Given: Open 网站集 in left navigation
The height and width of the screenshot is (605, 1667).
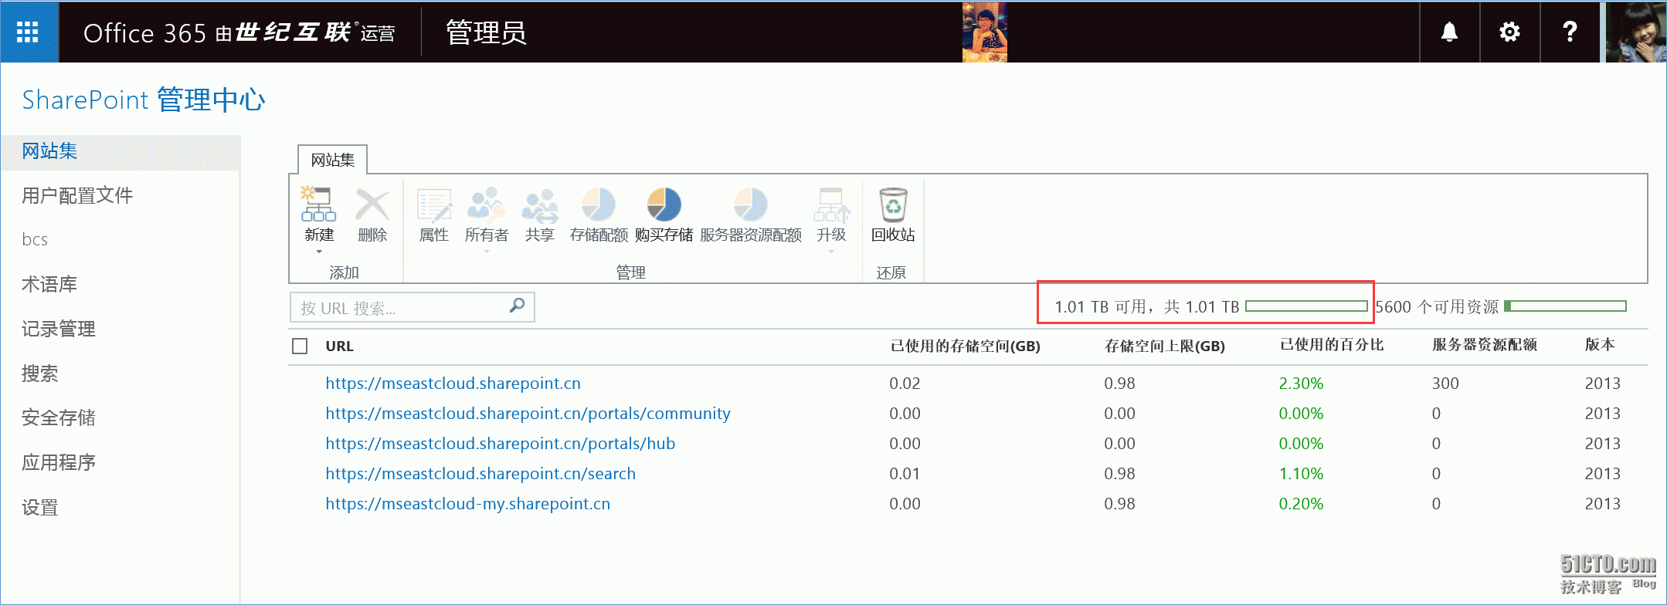Looking at the screenshot, I should [49, 151].
